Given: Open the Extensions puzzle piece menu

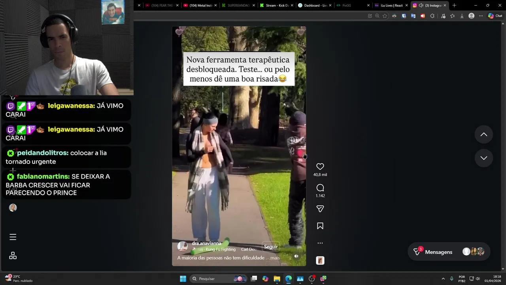Looking at the screenshot, I should click(432, 16).
